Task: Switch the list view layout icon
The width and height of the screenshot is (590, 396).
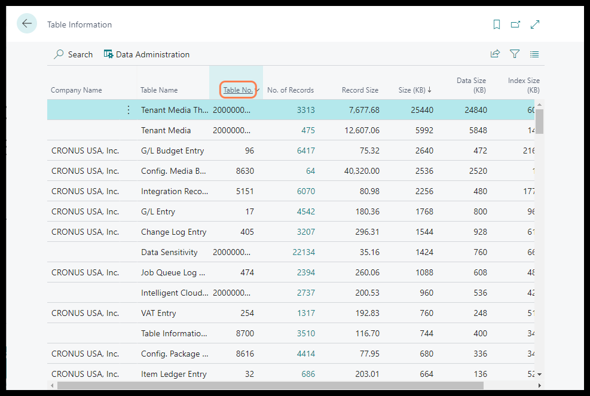Action: 534,54
